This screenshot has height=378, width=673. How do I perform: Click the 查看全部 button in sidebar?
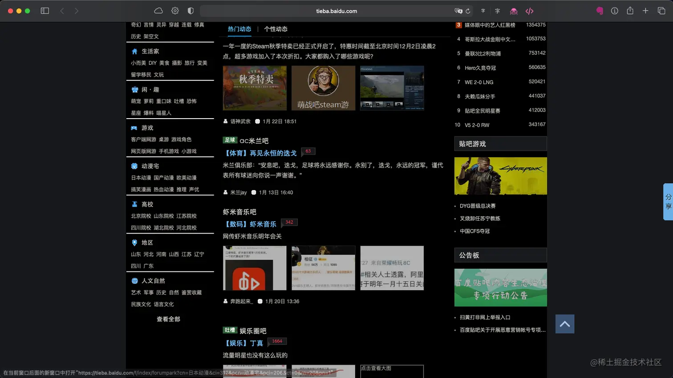(168, 319)
